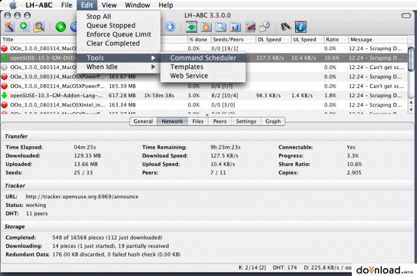The height and width of the screenshot is (276, 417).
Task: Select Web Service submenu item
Action: 203,76
